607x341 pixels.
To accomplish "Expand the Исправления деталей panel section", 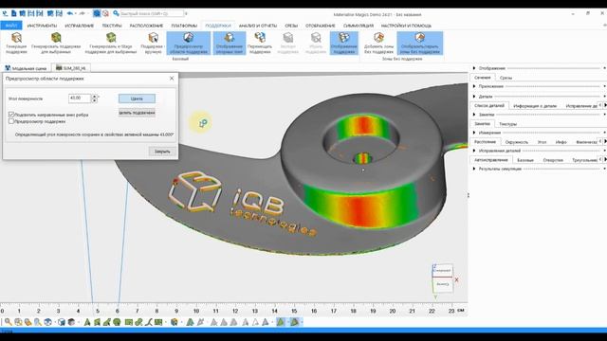I will (x=474, y=151).
